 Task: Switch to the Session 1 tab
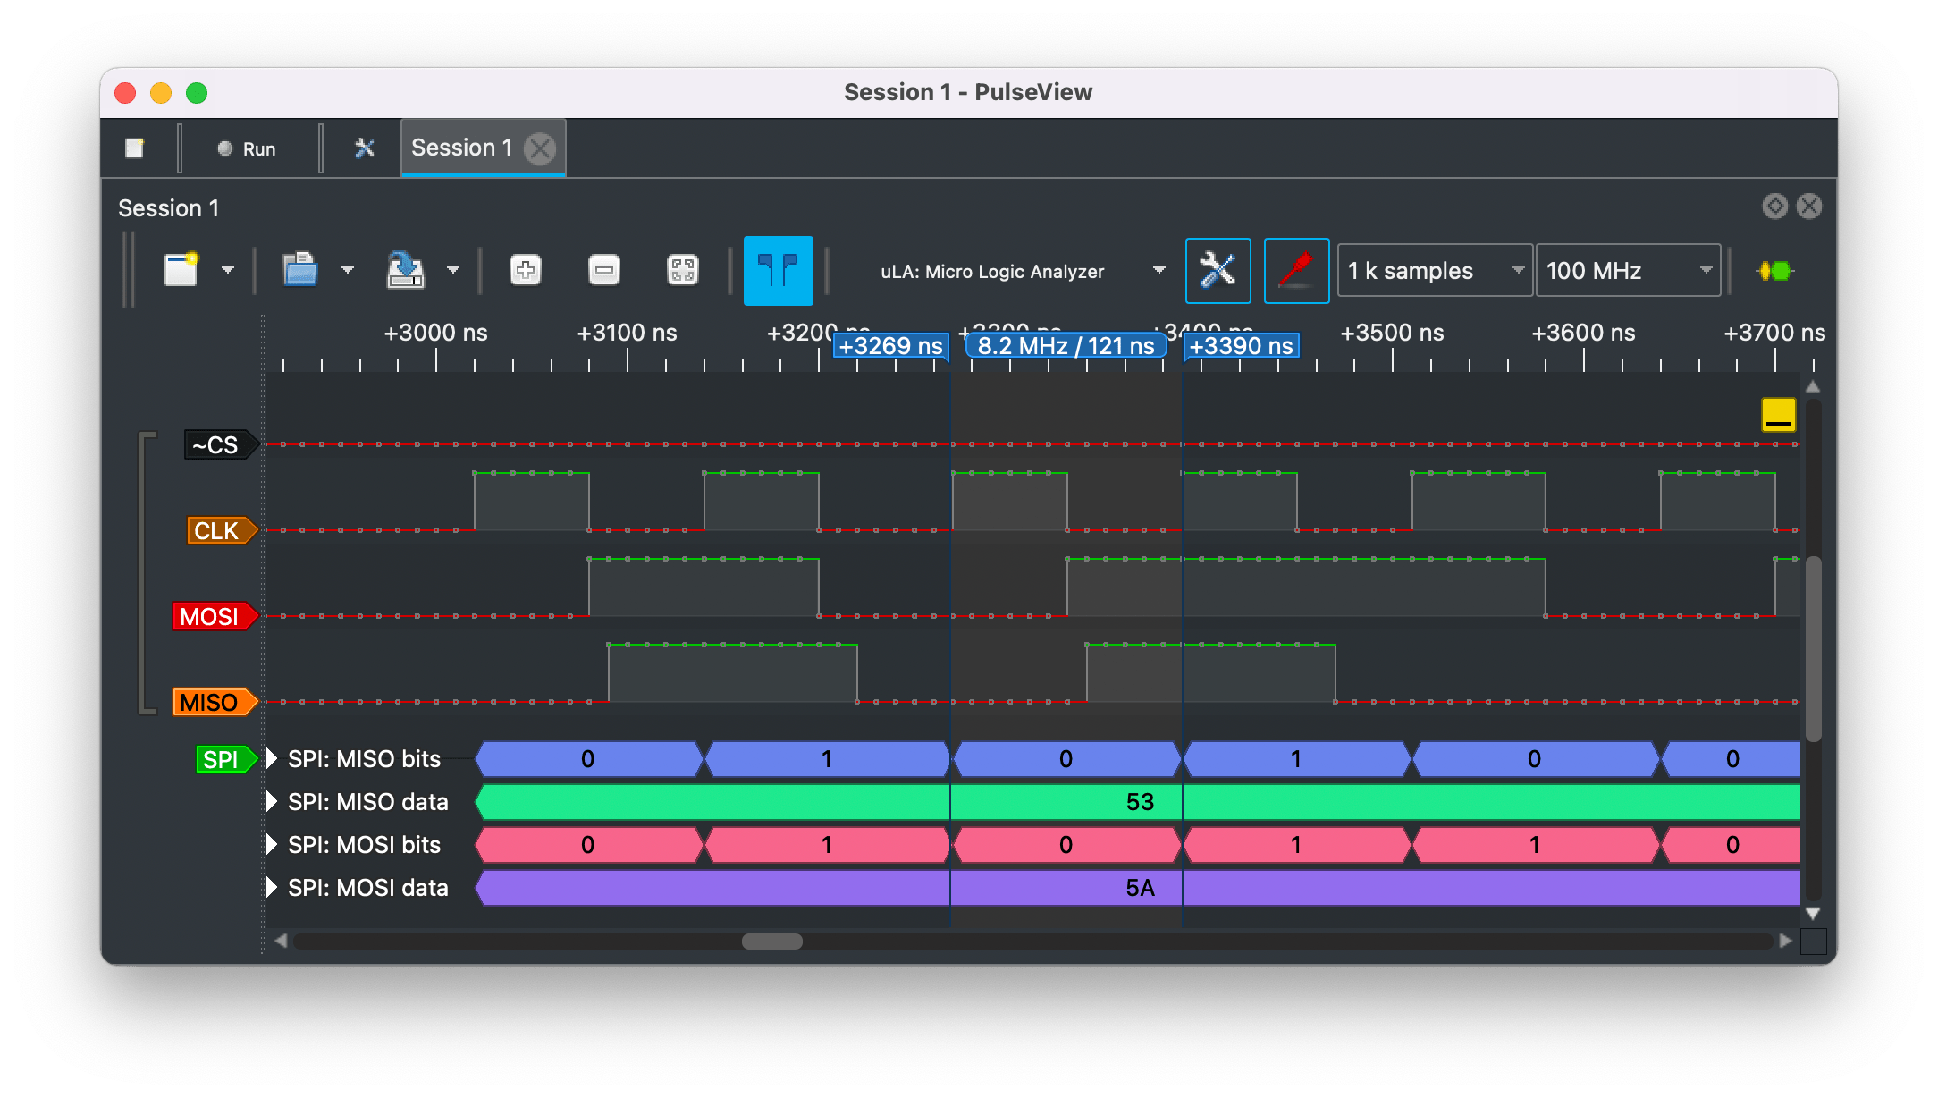(464, 147)
